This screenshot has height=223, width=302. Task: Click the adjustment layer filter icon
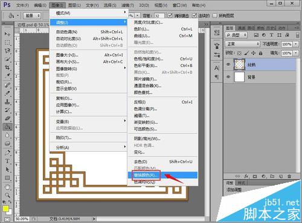pyautogui.click(x=264, y=35)
